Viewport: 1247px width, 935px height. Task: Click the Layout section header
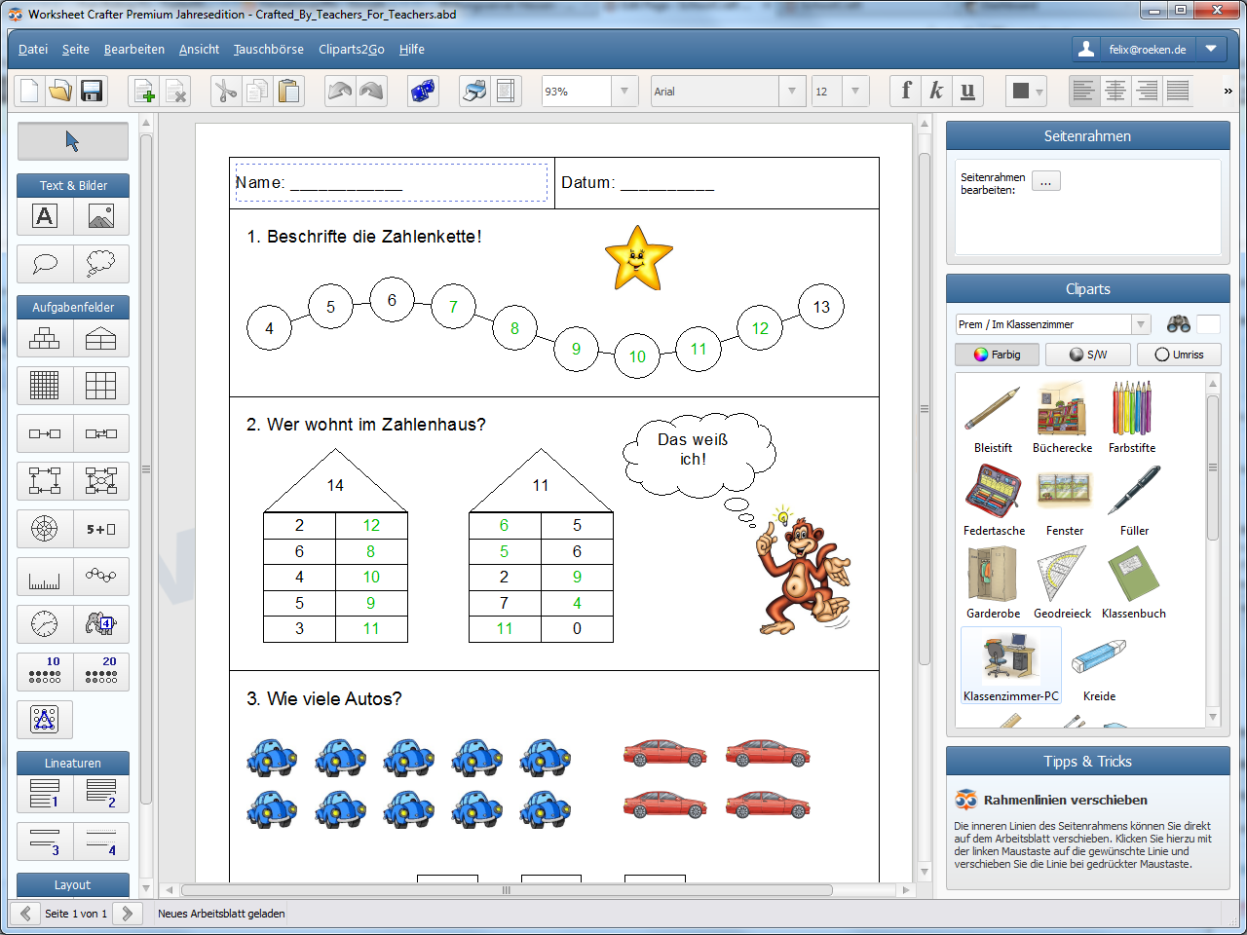tap(73, 884)
